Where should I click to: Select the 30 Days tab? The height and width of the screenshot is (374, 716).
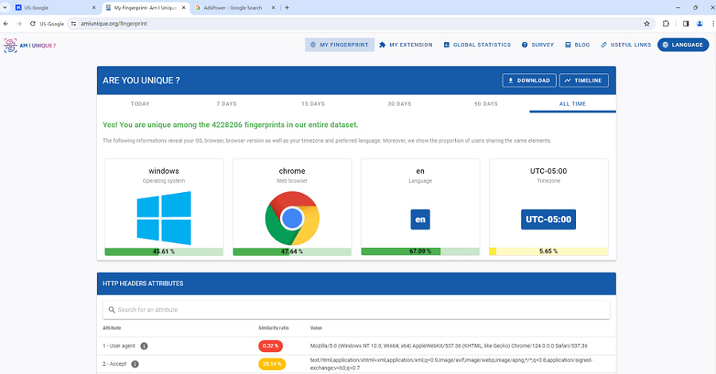coord(399,104)
